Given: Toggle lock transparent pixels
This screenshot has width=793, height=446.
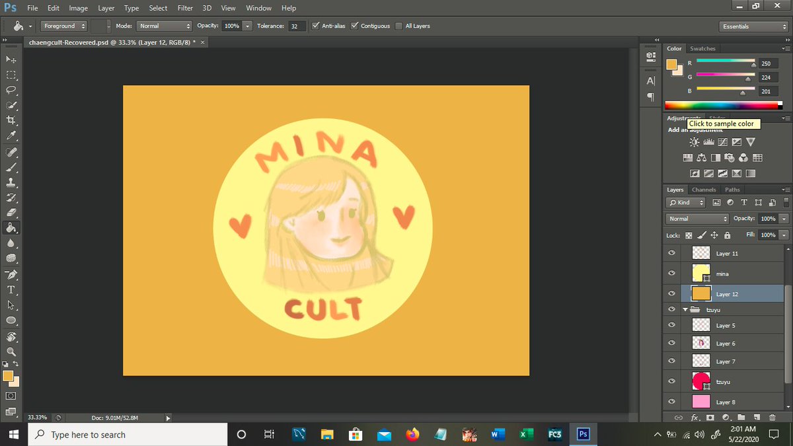Looking at the screenshot, I should (689, 235).
